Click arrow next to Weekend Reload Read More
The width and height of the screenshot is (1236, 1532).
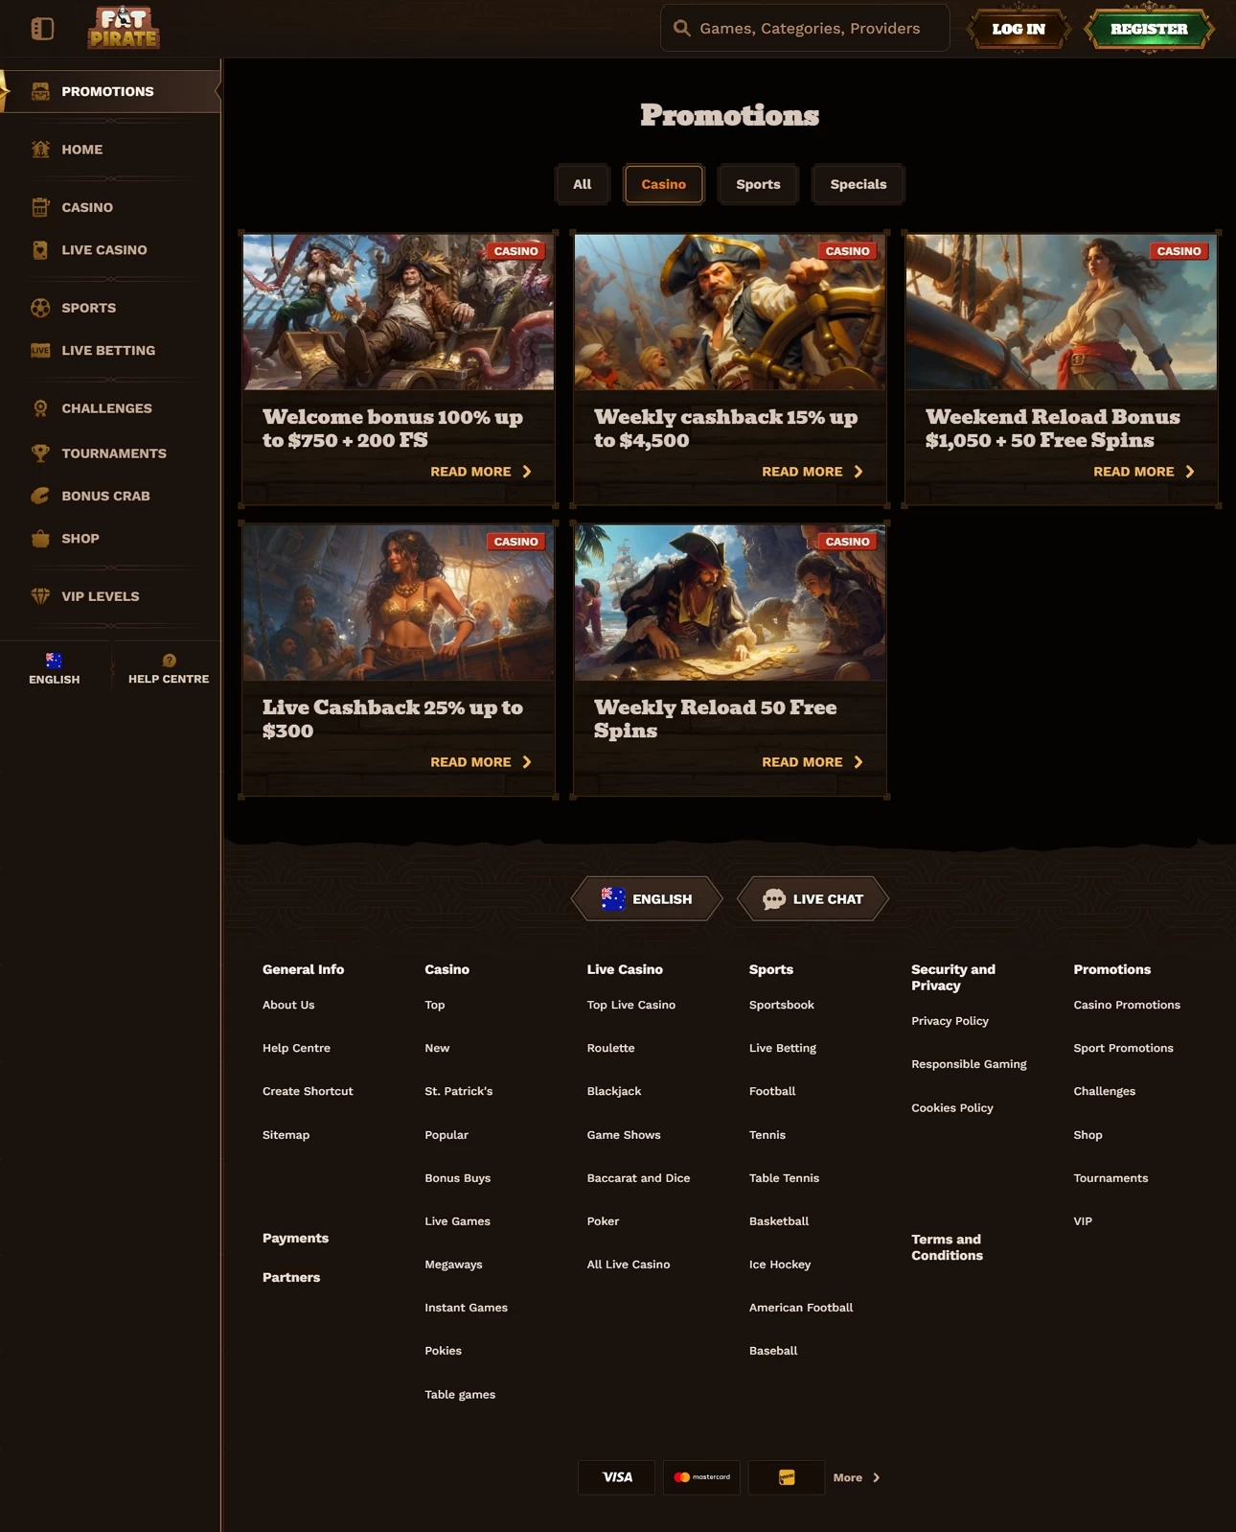pyautogui.click(x=1190, y=472)
